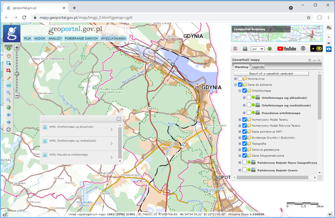The height and width of the screenshot is (218, 335).
Task: Click the browser address bar
Action: (172, 17)
